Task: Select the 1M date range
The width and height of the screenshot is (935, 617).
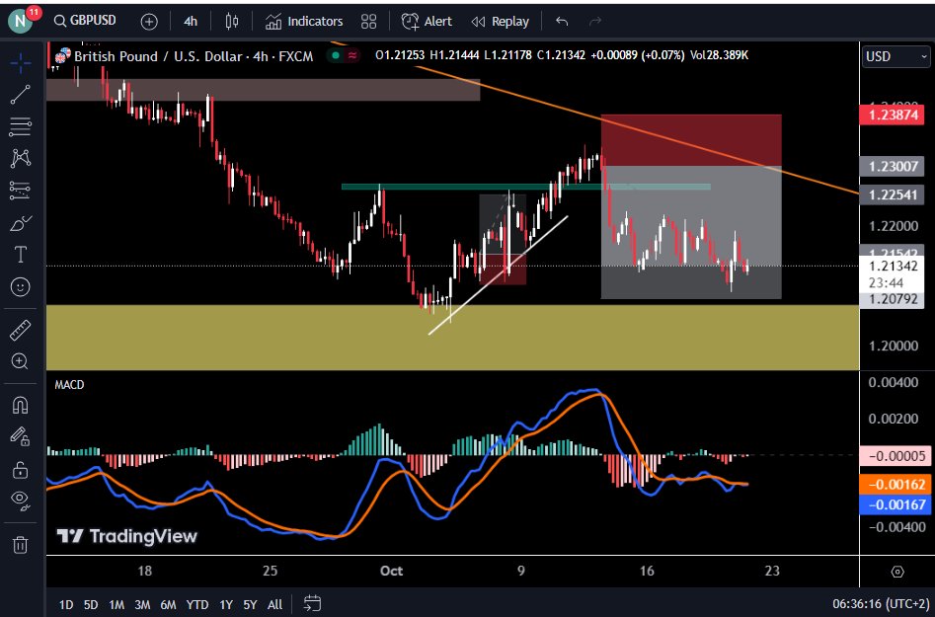Action: coord(117,604)
